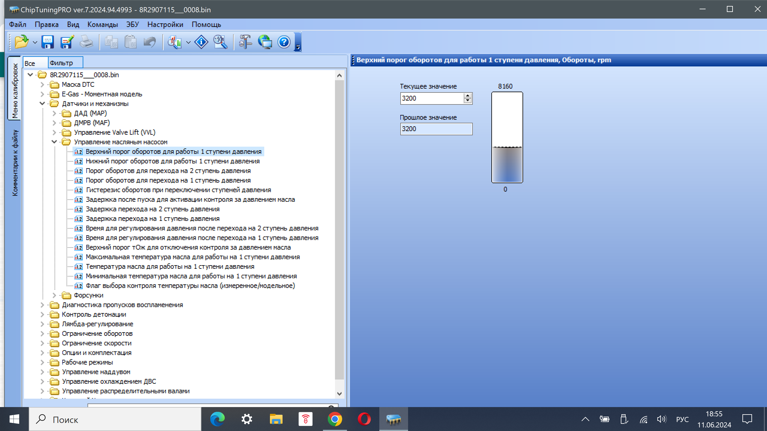The height and width of the screenshot is (431, 767).
Task: Click the blue question mark help icon
Action: click(x=284, y=42)
